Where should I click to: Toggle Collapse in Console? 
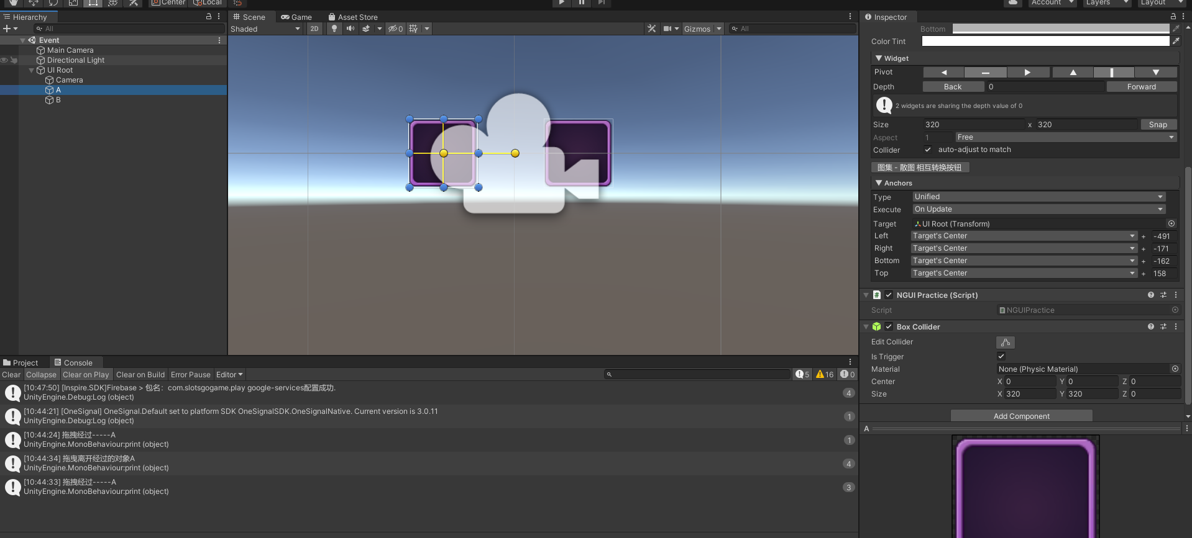41,375
